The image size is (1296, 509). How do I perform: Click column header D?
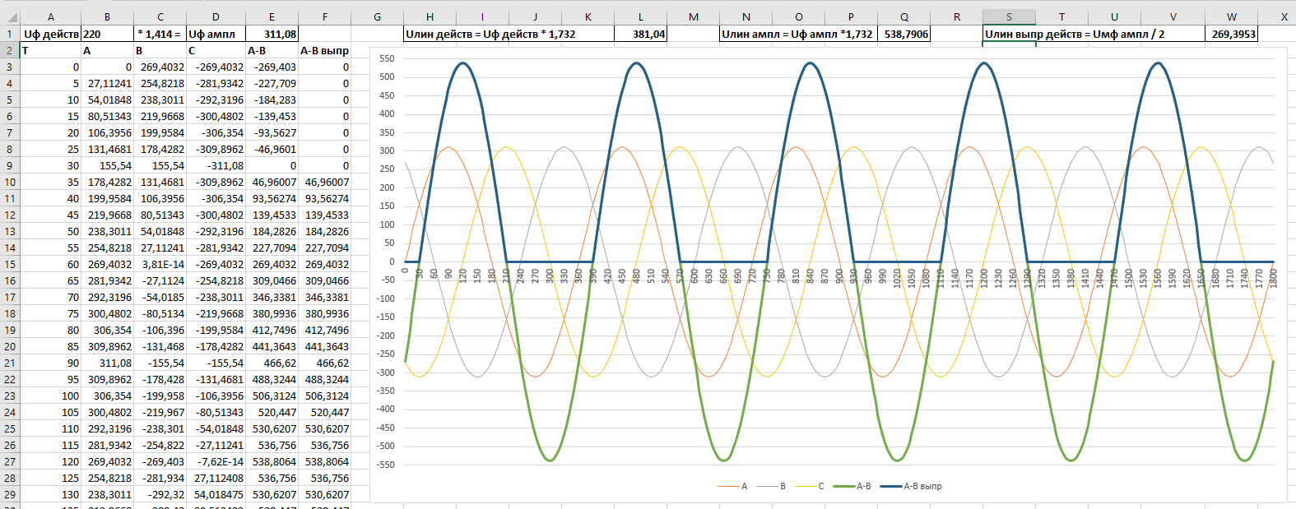216,16
